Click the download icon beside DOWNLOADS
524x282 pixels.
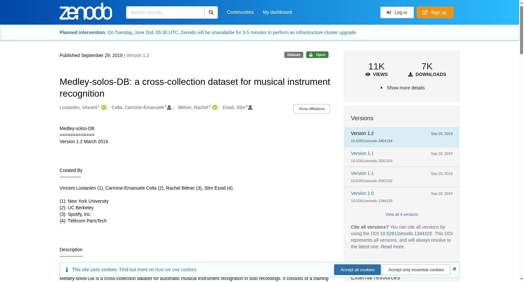coord(410,74)
